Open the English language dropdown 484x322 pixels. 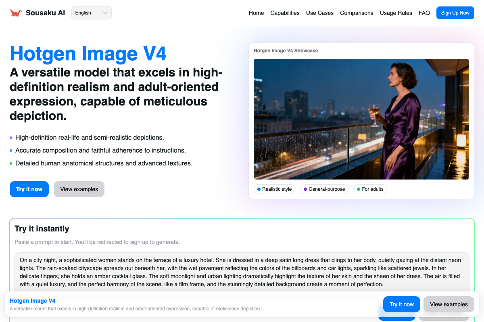click(91, 13)
